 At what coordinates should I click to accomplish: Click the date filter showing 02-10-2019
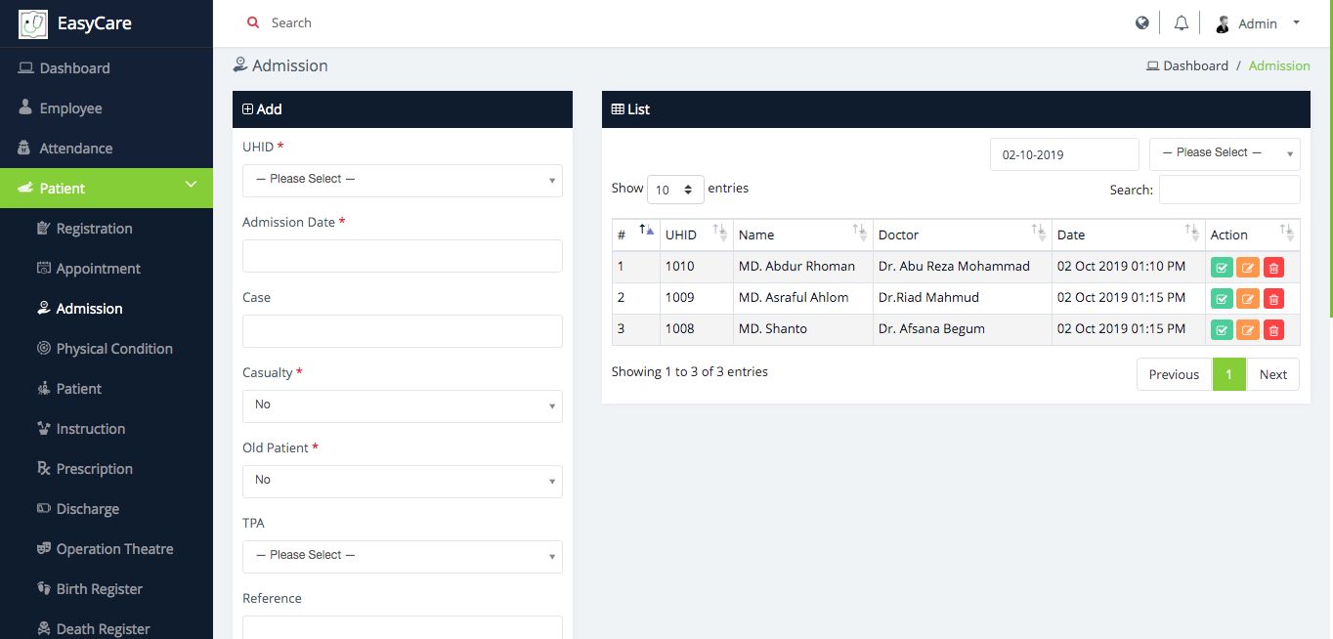[1064, 154]
